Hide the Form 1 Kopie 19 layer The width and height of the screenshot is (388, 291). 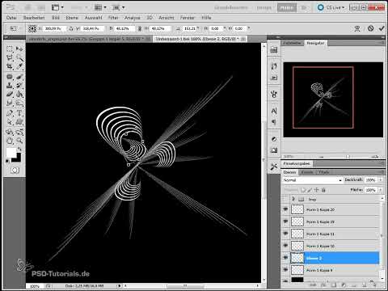[285, 221]
